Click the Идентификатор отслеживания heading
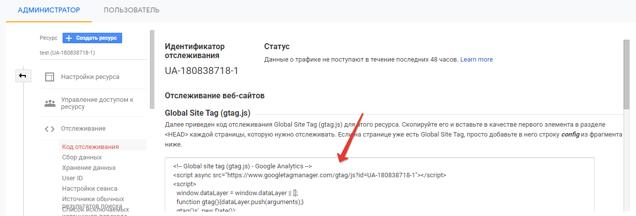 [x=195, y=51]
